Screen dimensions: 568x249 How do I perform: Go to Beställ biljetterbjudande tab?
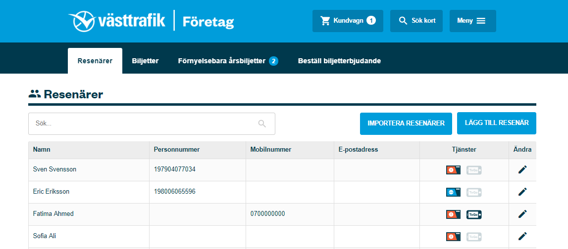(x=339, y=61)
